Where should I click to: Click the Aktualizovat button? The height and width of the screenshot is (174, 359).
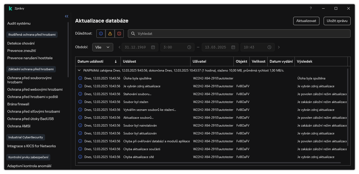click(x=306, y=21)
